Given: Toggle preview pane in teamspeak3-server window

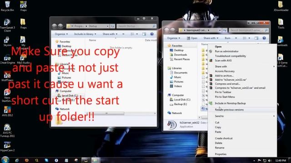Looking at the screenshot, I should coord(256,38).
